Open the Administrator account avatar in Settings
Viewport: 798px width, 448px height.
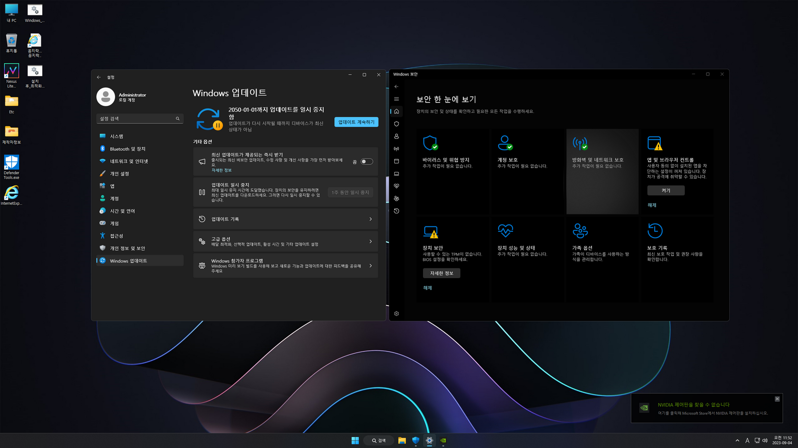(106, 97)
